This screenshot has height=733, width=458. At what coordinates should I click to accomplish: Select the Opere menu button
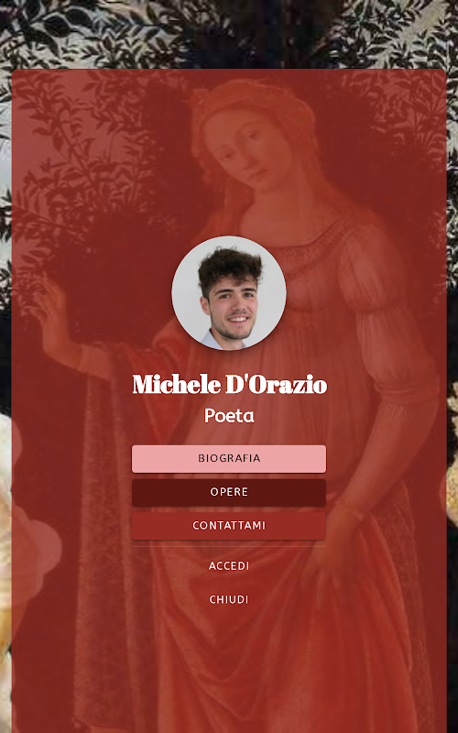point(229,492)
